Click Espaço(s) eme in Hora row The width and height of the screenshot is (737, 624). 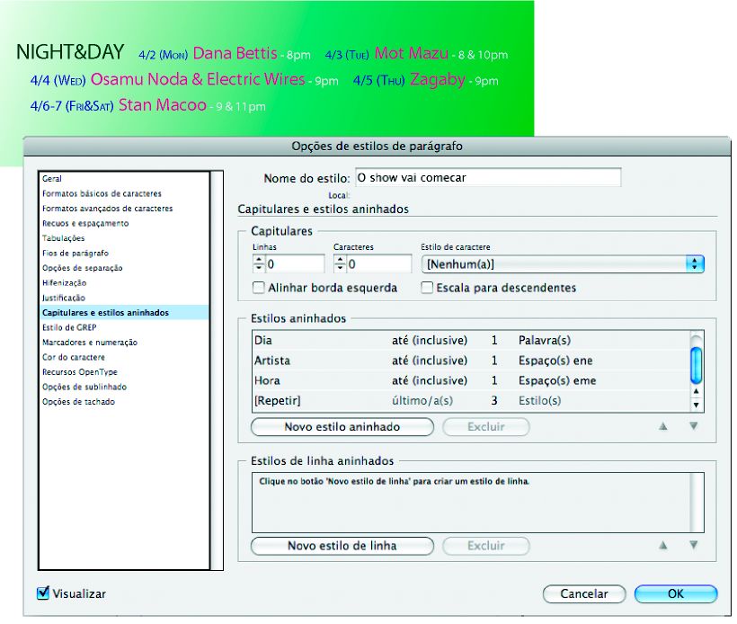[557, 380]
